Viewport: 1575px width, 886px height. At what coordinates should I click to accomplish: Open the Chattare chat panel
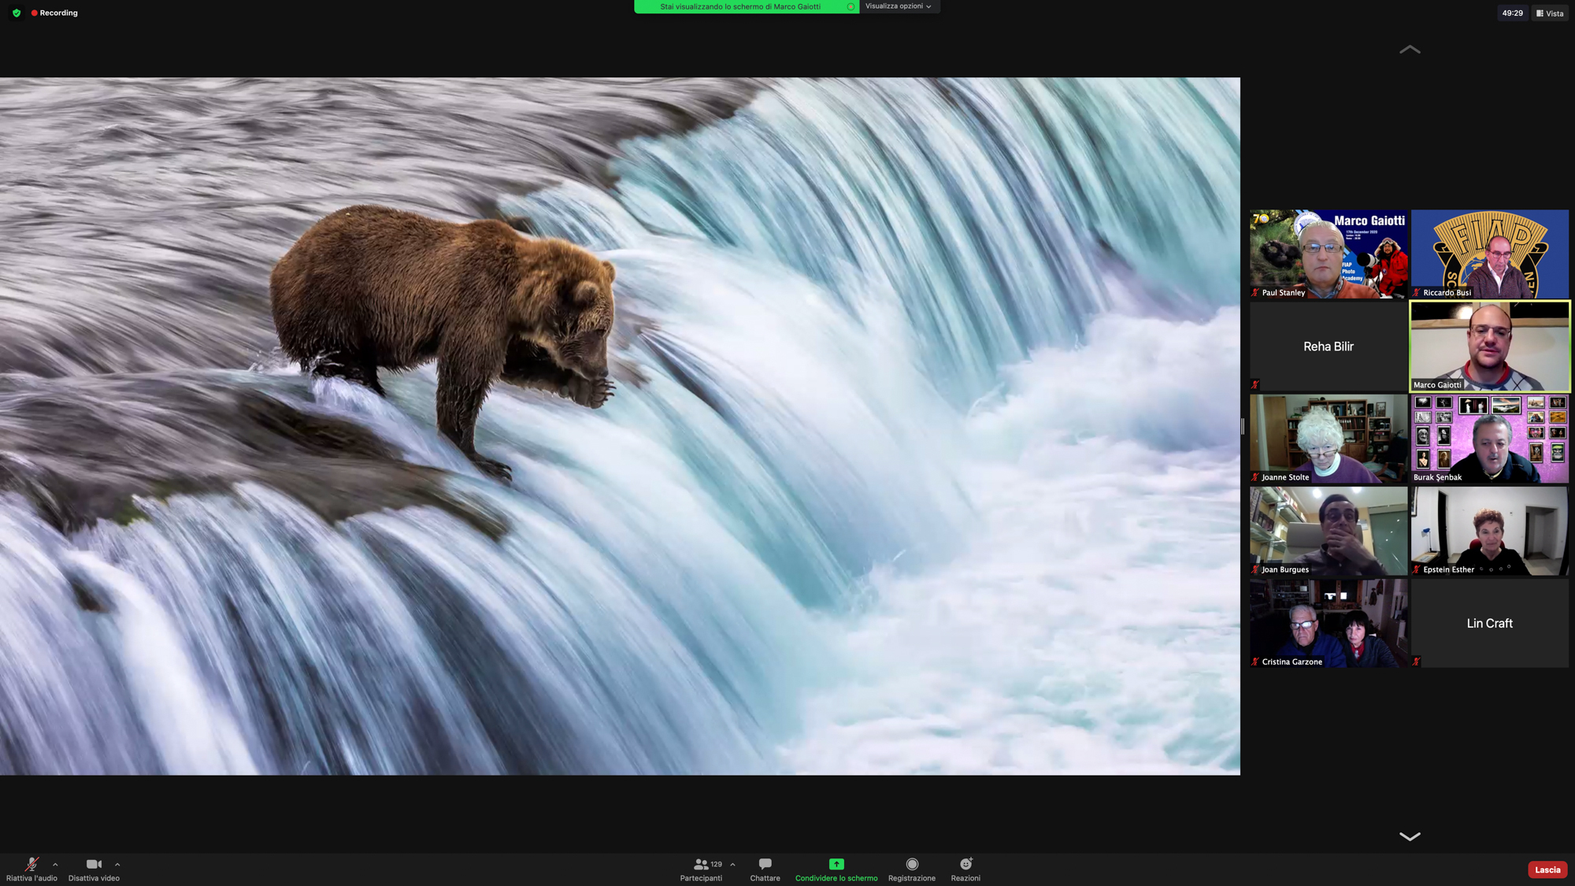click(765, 869)
